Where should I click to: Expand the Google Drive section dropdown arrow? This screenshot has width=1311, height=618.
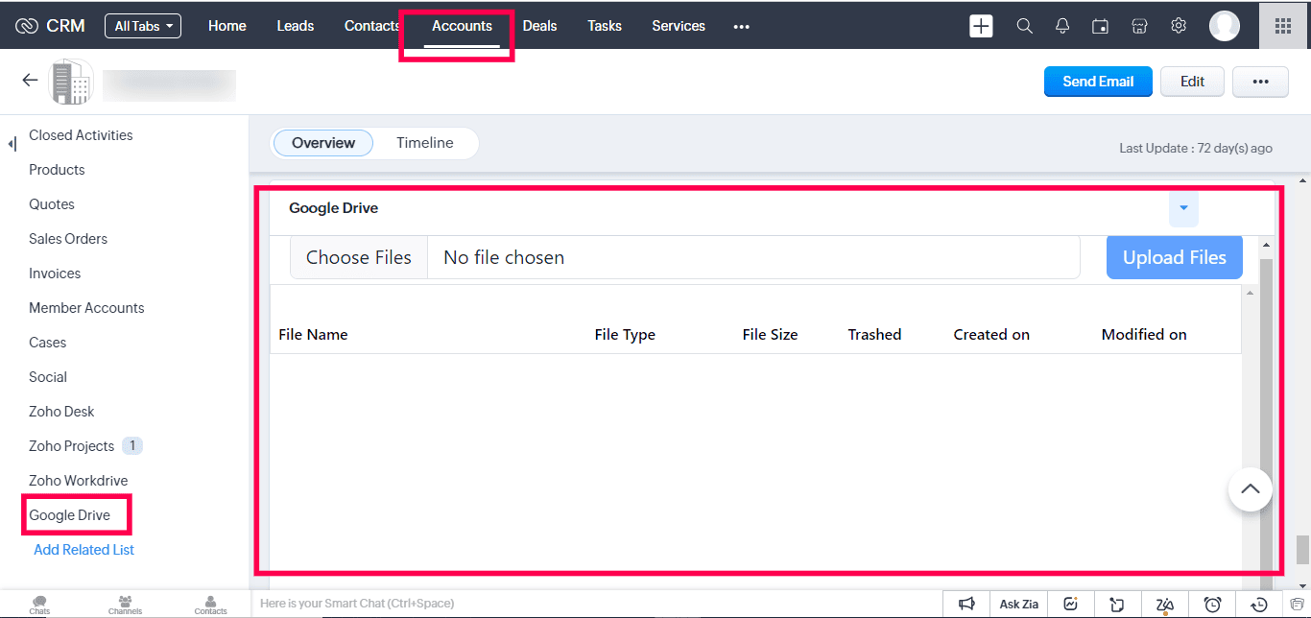tap(1183, 207)
